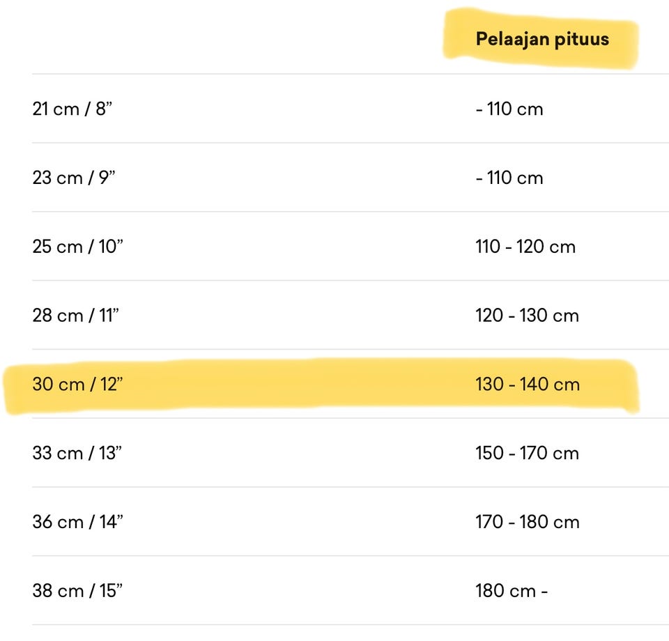Click the 21 cm size value

pos(56,109)
